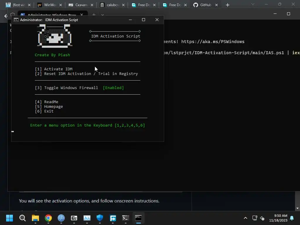Switch to Windows Terminal taskbar icon
The image size is (300, 225).
(126, 218)
